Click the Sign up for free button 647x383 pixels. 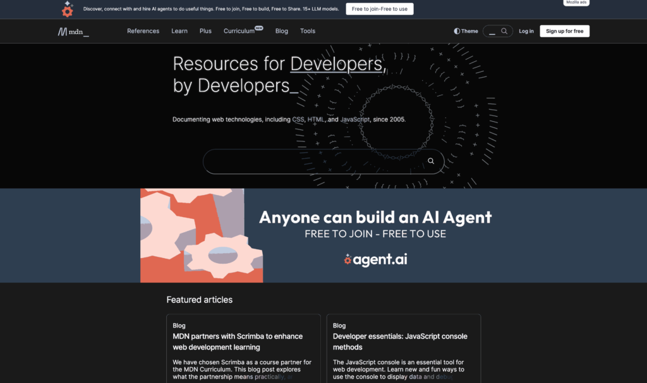[x=564, y=31]
